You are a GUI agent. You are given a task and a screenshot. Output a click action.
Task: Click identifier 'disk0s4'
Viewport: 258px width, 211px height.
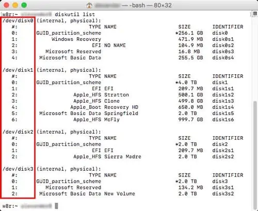point(223,58)
